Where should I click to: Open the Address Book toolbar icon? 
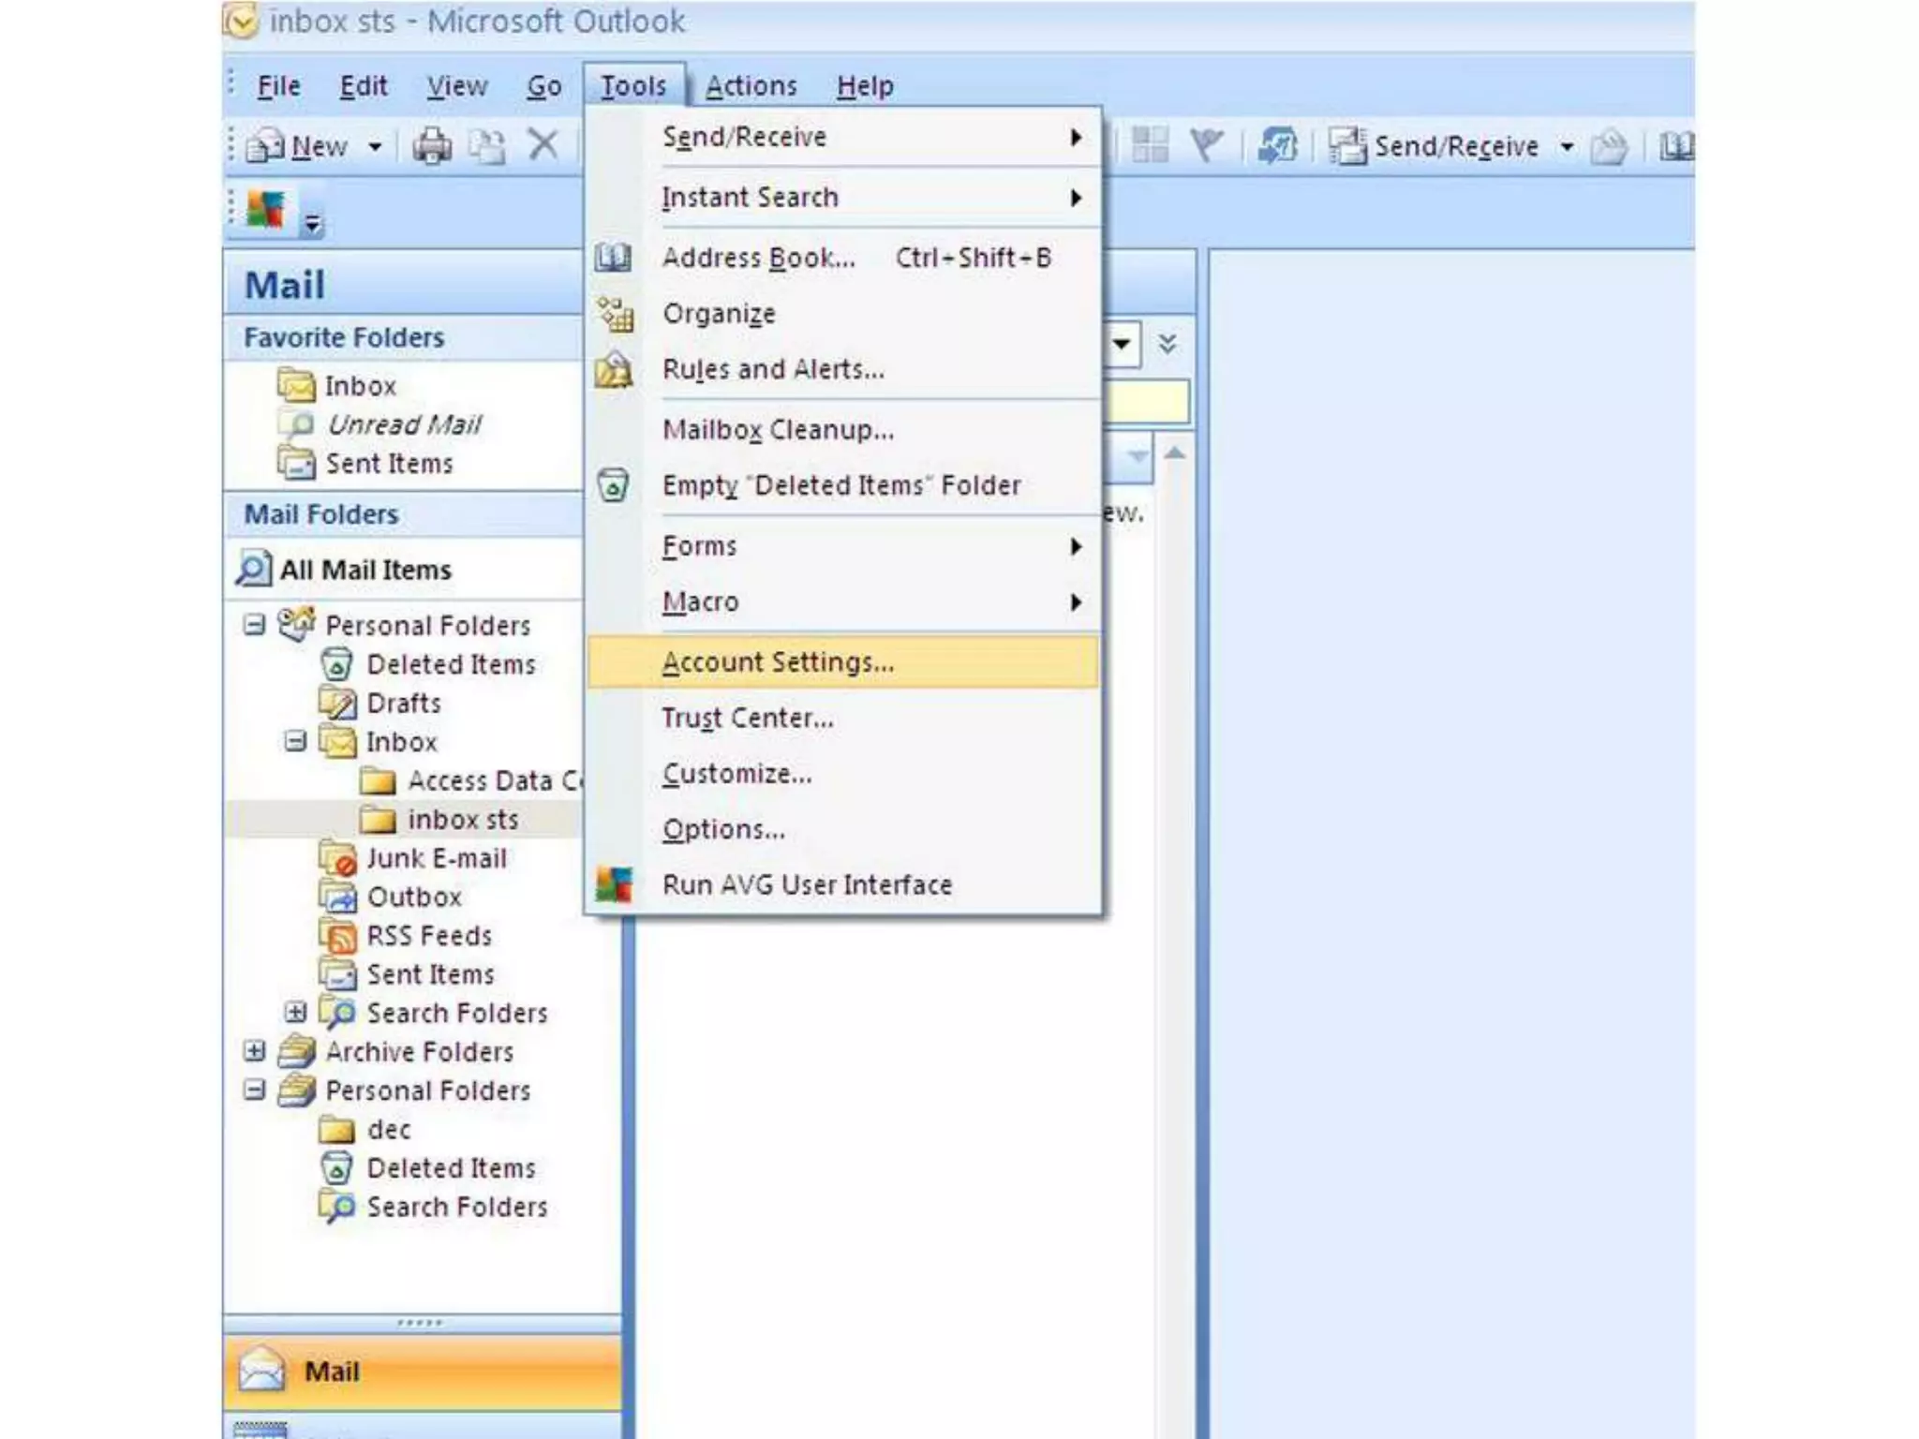click(1675, 146)
